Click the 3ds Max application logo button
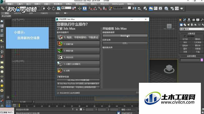Viewport: 204px width, 114px height. pyautogui.click(x=2, y=2)
